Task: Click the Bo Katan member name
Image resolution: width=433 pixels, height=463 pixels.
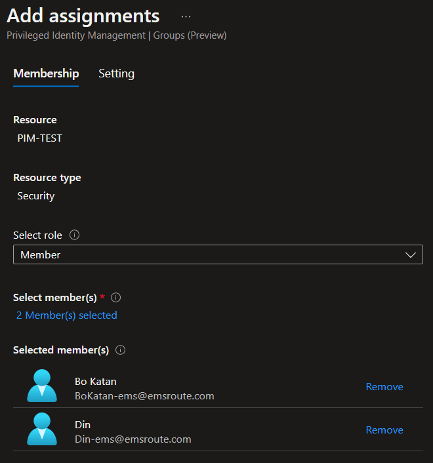Action: point(96,381)
